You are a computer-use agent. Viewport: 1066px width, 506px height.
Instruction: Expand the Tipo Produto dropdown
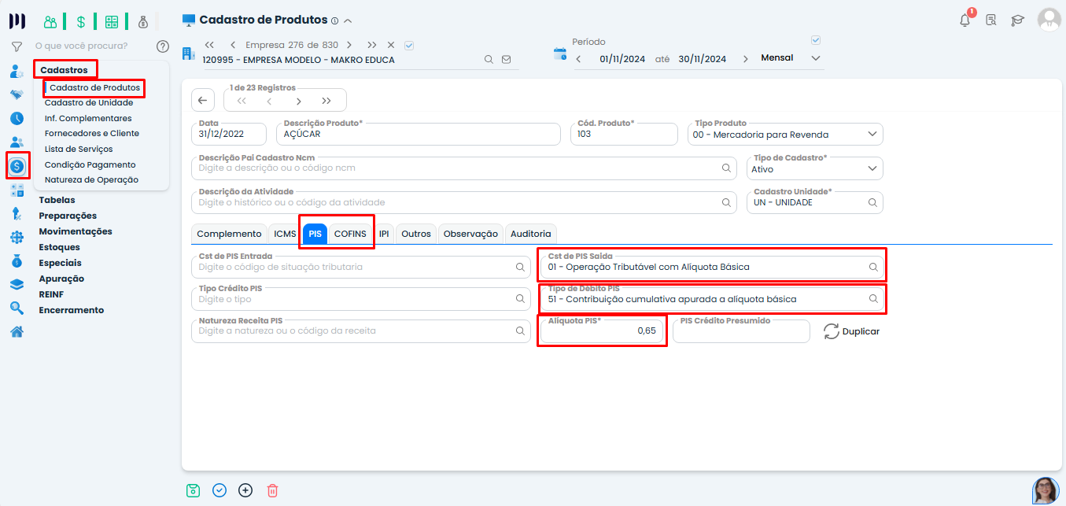point(872,135)
